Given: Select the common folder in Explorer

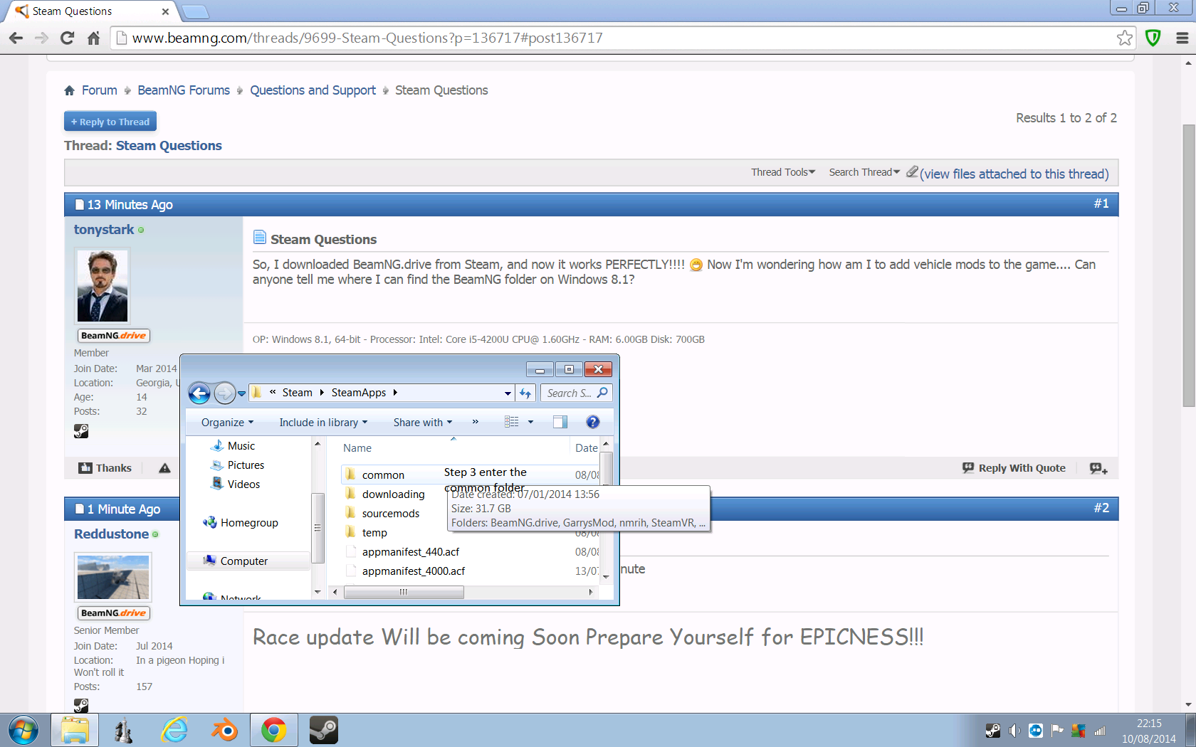Looking at the screenshot, I should point(383,475).
